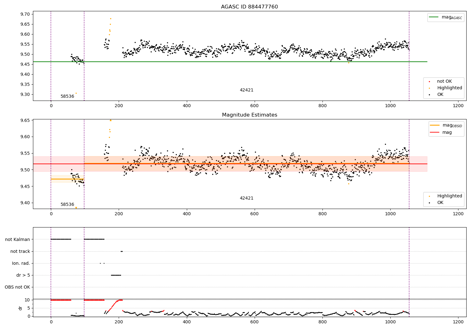Click '800' x-tick under the bottom plot
Image resolution: width=471 pixels, height=329 pixels.
(x=322, y=322)
